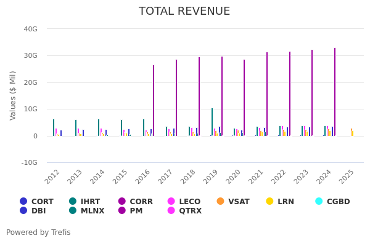
Task: Click the CGBD cyan legend marker
Action: point(319,202)
